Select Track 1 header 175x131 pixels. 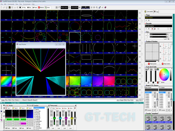tap(8, 108)
